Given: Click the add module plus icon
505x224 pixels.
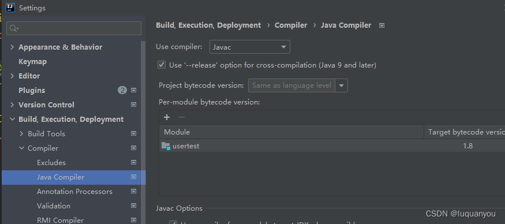Looking at the screenshot, I should 167,117.
